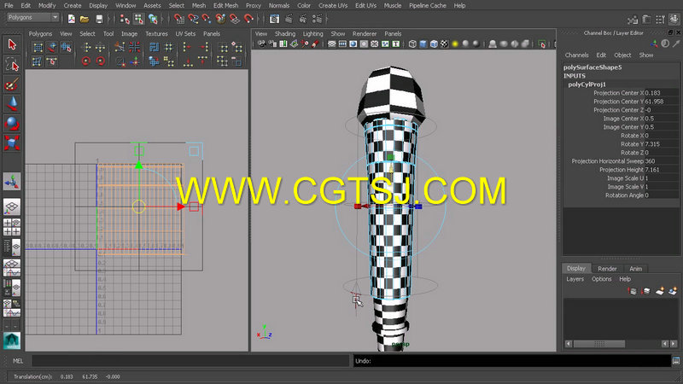Click Select by component type icon

[x=153, y=19]
